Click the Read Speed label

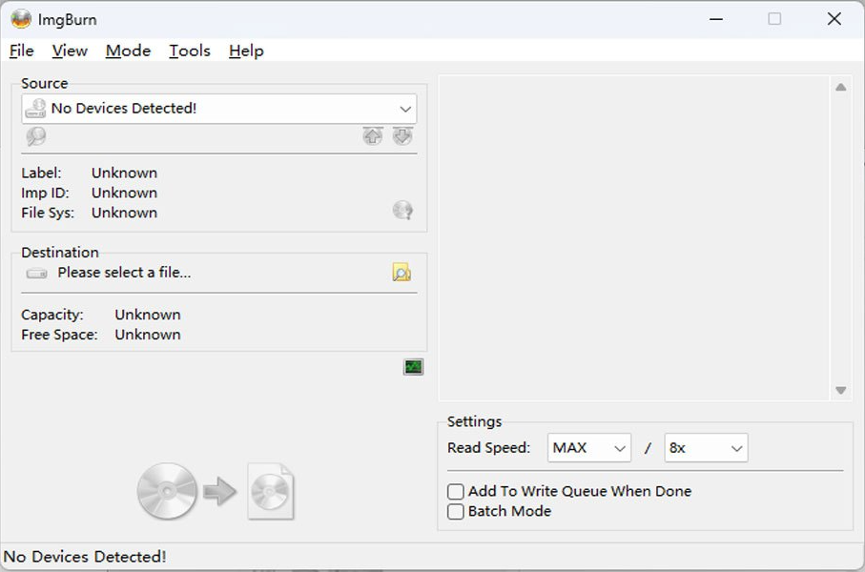point(488,447)
